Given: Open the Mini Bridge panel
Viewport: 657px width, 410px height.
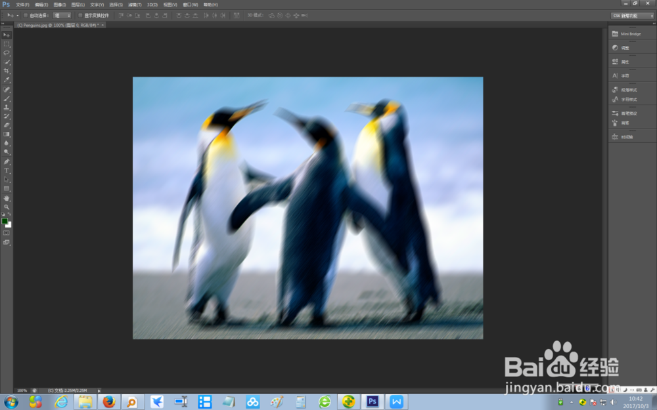Looking at the screenshot, I should tap(632, 34).
